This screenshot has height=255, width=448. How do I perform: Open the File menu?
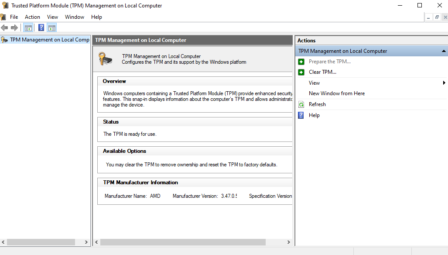coord(14,17)
